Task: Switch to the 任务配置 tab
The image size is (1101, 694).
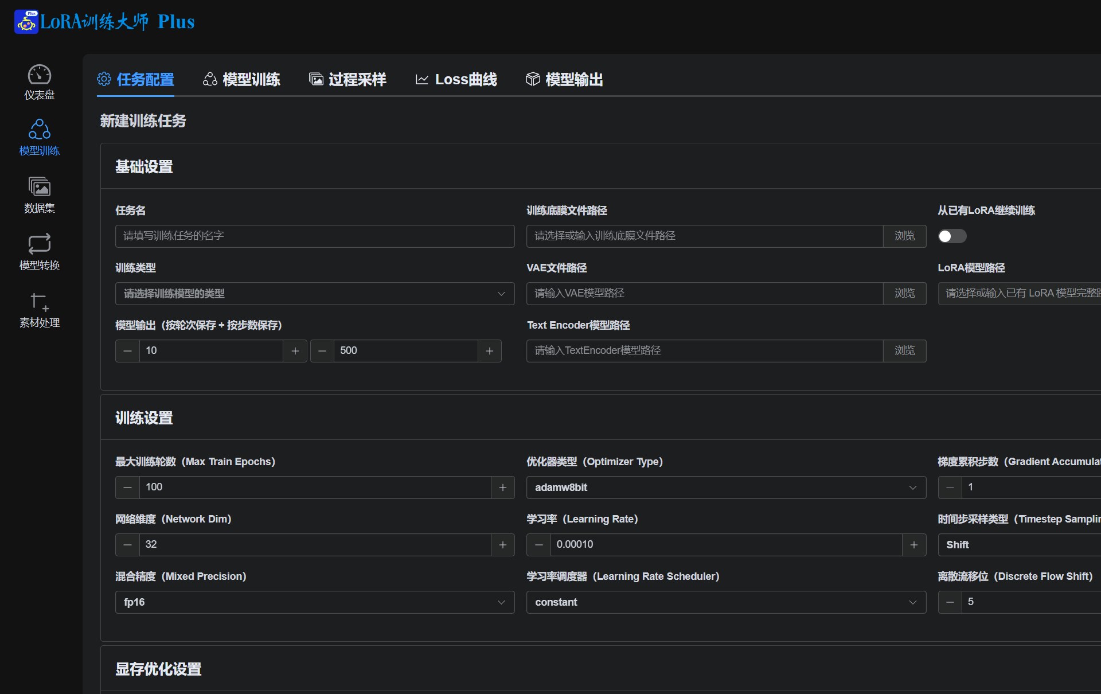Action: click(135, 79)
